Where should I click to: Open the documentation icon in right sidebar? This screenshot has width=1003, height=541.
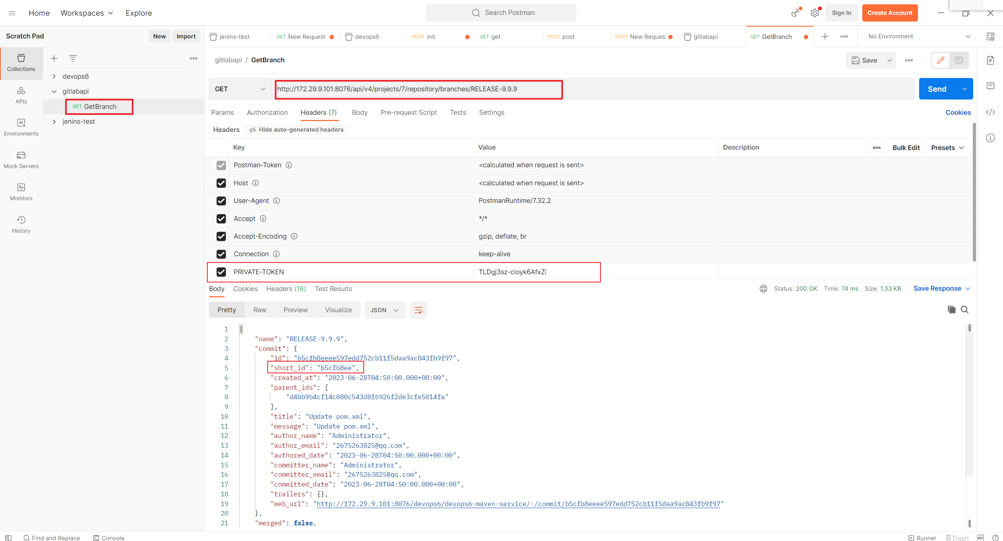pyautogui.click(x=990, y=60)
